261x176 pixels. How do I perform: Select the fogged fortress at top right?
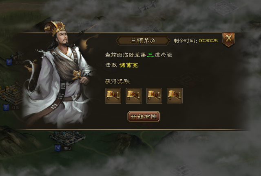[223, 8]
